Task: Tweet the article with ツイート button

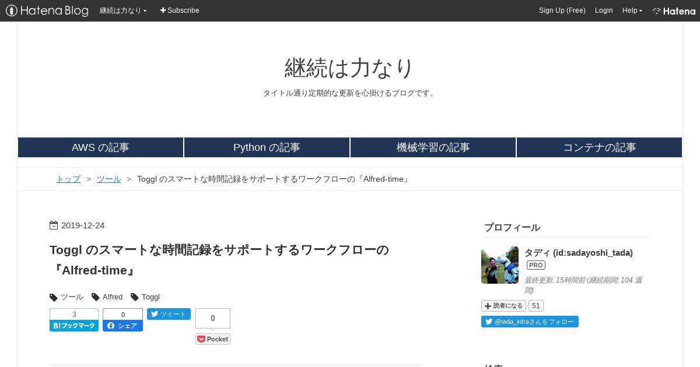Action: 169,314
